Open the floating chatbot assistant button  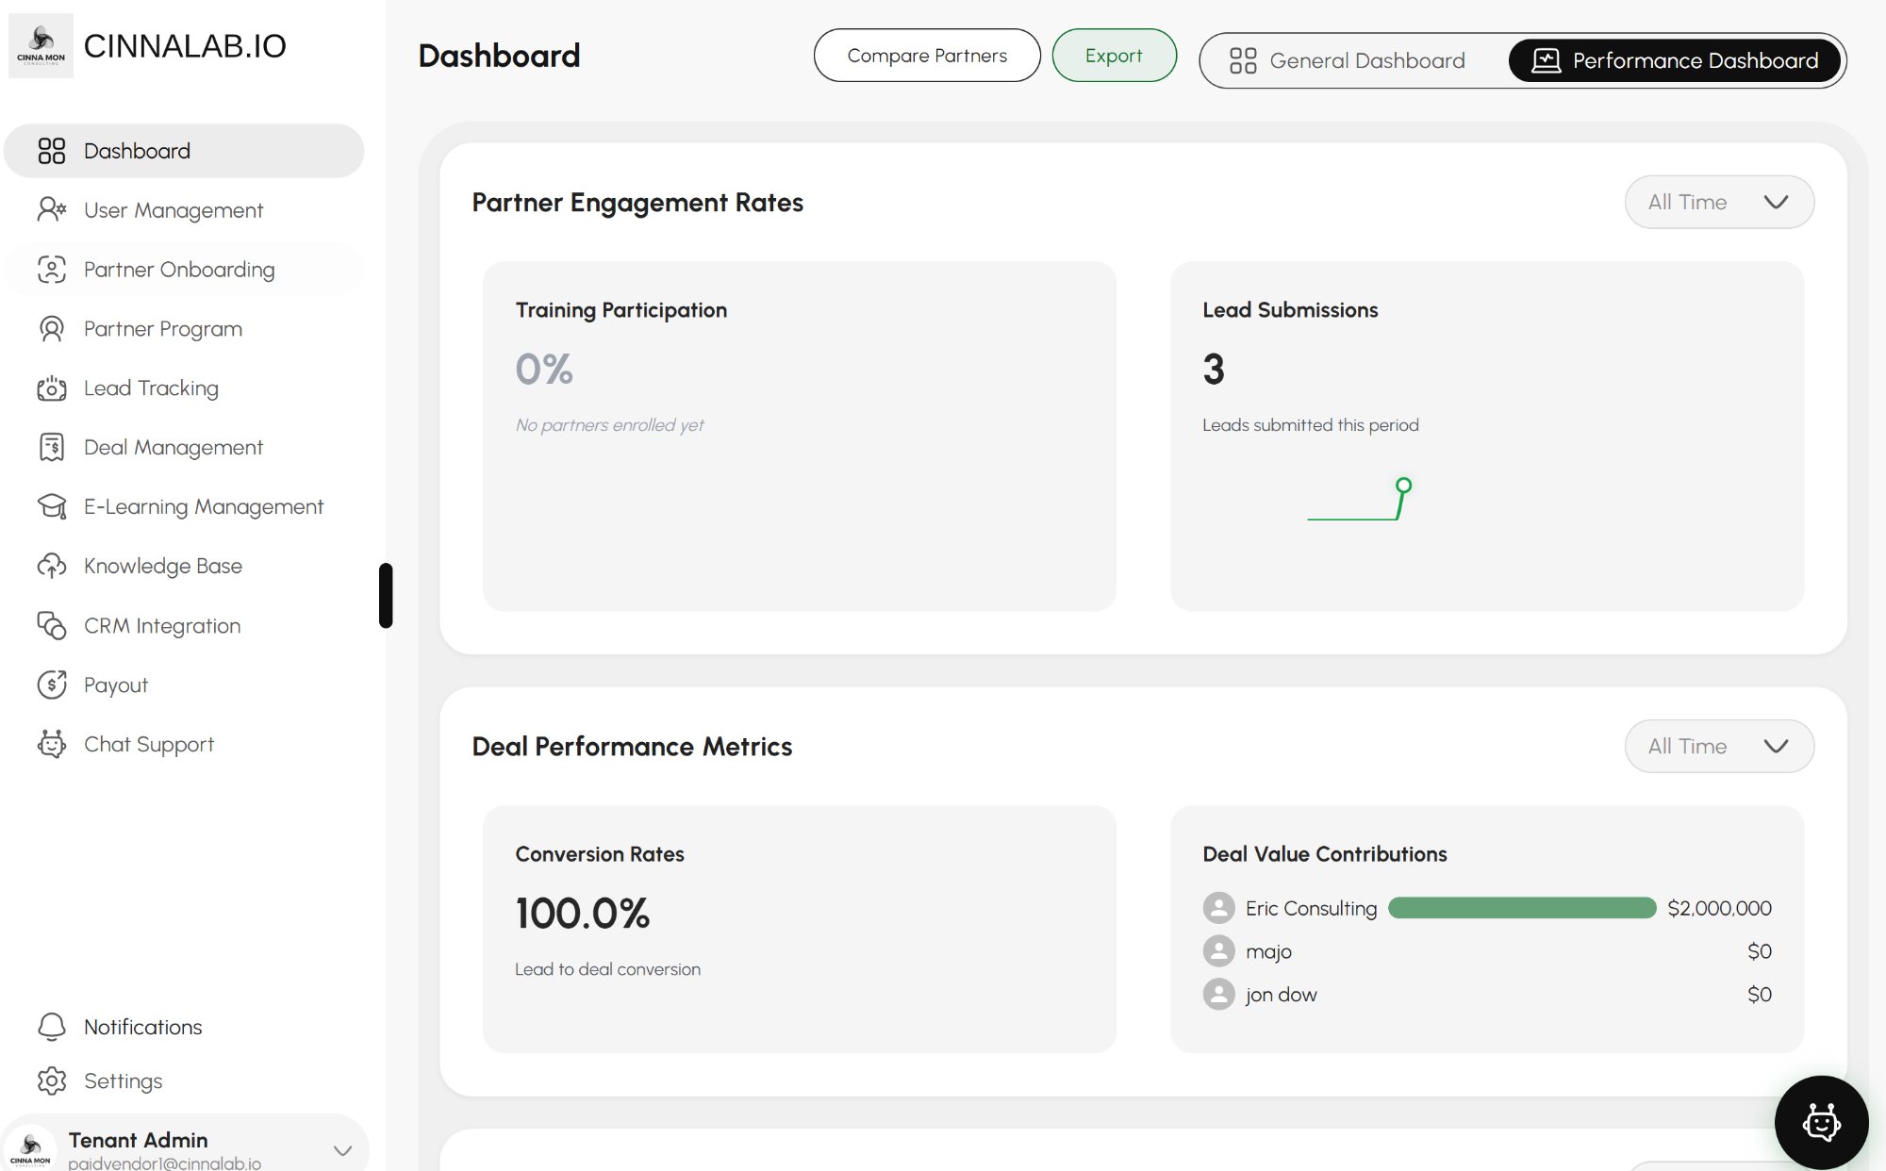point(1822,1122)
